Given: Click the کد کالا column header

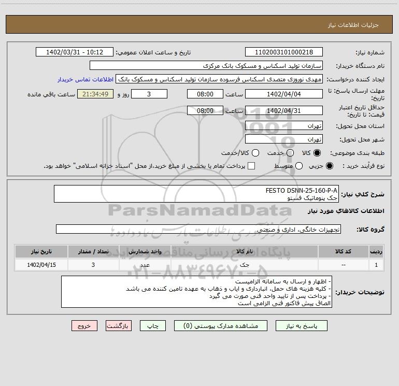Looking at the screenshot, I should 343,251.
